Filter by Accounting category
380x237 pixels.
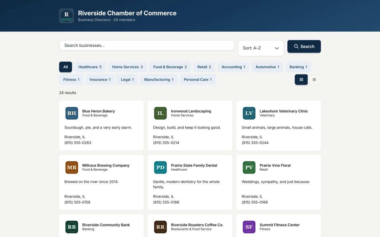tap(233, 67)
